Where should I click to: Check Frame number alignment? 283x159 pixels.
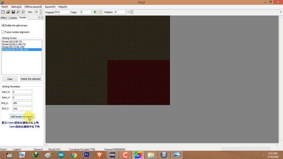point(3,32)
